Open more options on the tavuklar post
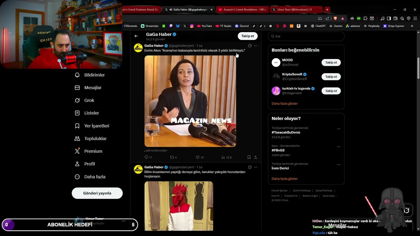Viewport: 420px width, 236px height. point(256,167)
